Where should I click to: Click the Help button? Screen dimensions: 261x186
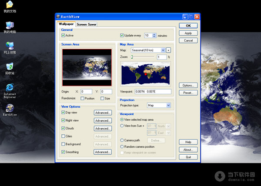tap(188, 142)
